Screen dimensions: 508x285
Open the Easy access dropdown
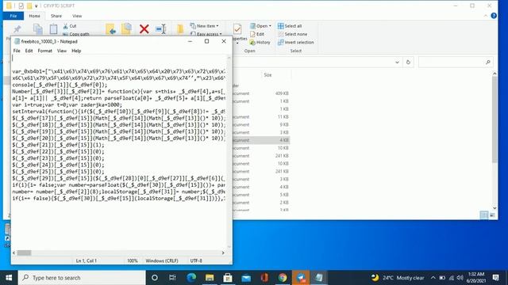tap(206, 33)
